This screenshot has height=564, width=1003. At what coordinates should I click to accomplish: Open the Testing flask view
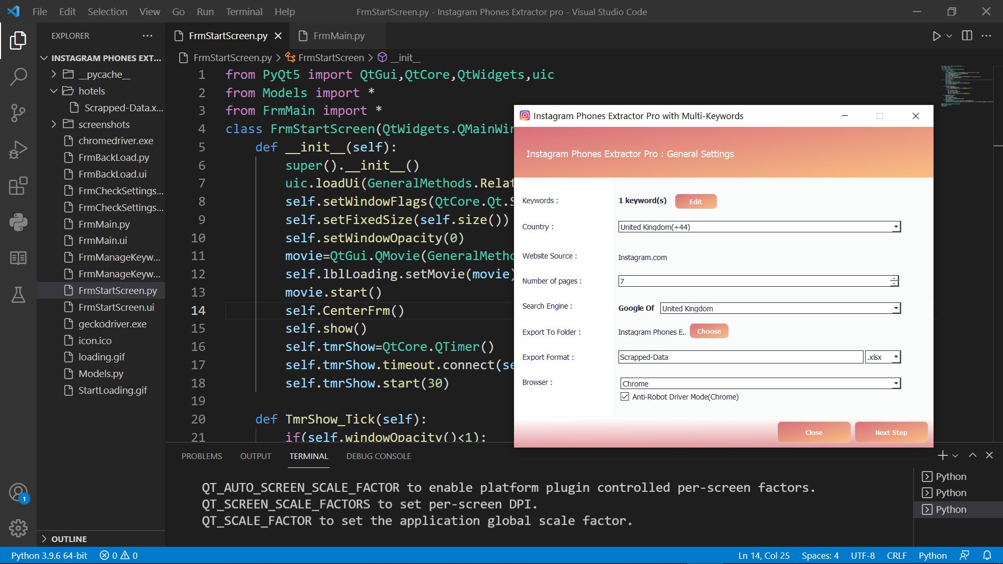coord(18,295)
